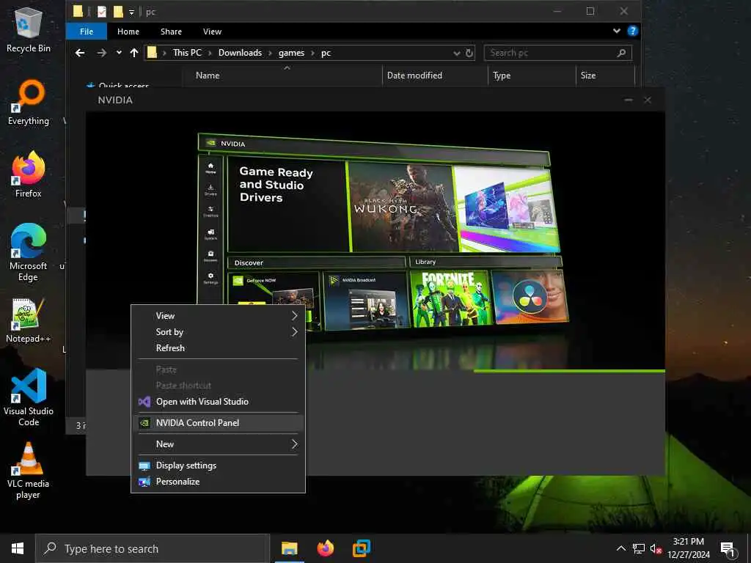Show hidden tray icons chevron
Viewport: 751px width, 563px height.
[620, 548]
